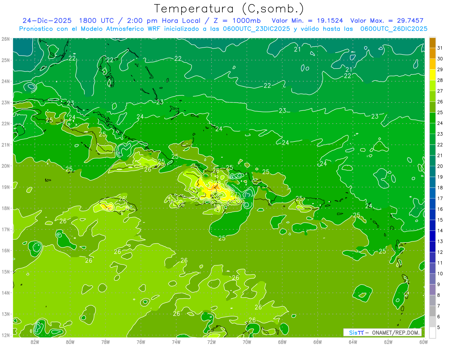Click the '0600UTC_23DIC2025' initialization time text
450x347 pixels.
tap(256, 28)
